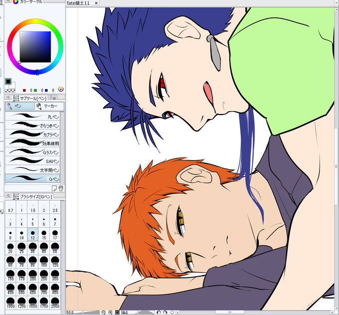The height and width of the screenshot is (315, 339).
Task: Click the canvas horizontal scrollbar thumb
Action: [x=230, y=312]
